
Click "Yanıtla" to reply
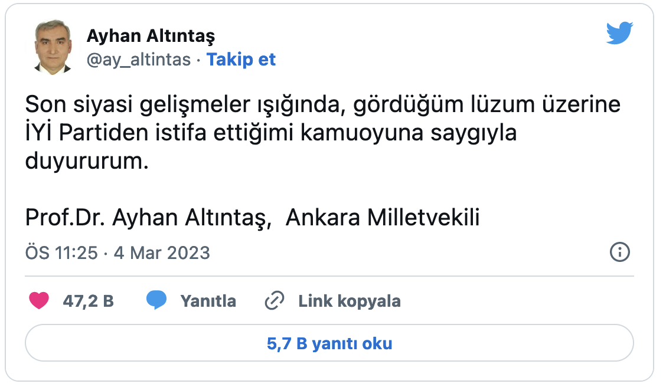(207, 300)
